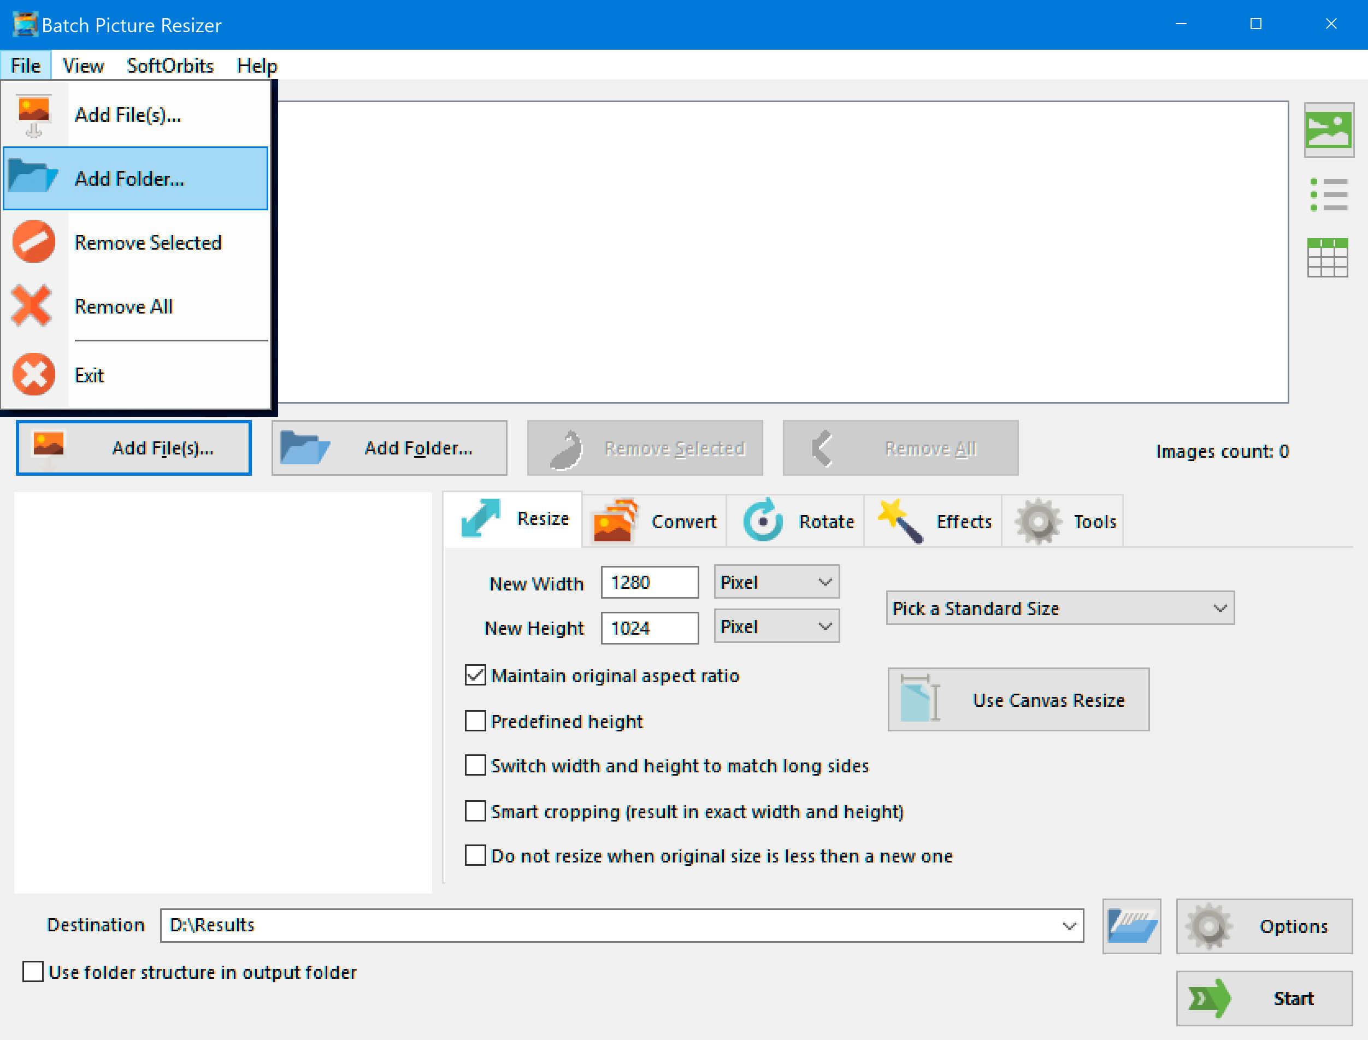This screenshot has width=1368, height=1040.
Task: Enable the Predefined height checkbox
Action: (472, 720)
